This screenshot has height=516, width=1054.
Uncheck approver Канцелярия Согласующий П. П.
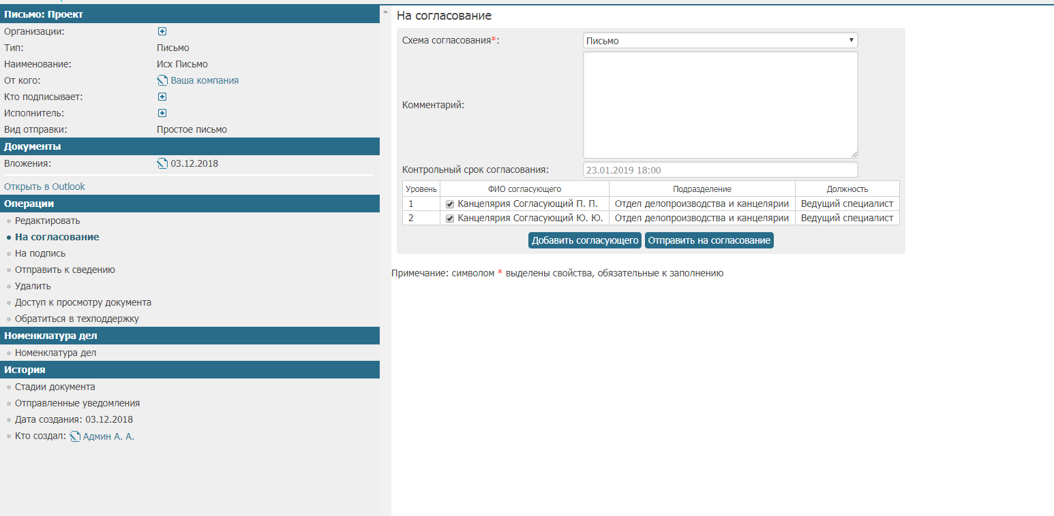tap(450, 204)
